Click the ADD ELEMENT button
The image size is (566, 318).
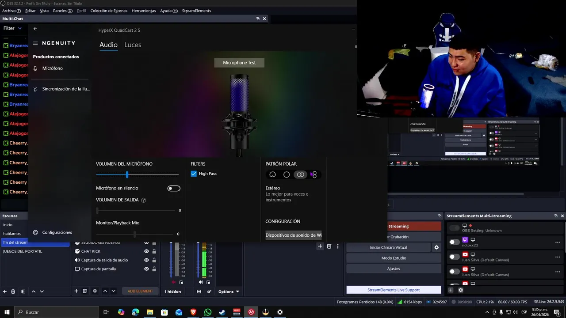coord(140,291)
